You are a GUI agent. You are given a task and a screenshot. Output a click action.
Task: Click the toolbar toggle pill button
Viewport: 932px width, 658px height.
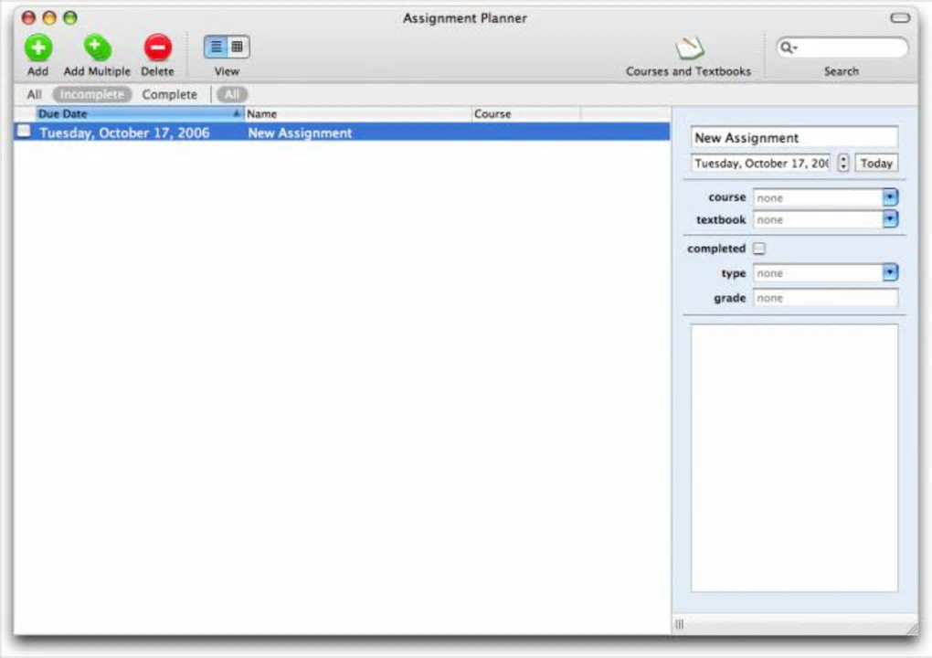coord(899,18)
